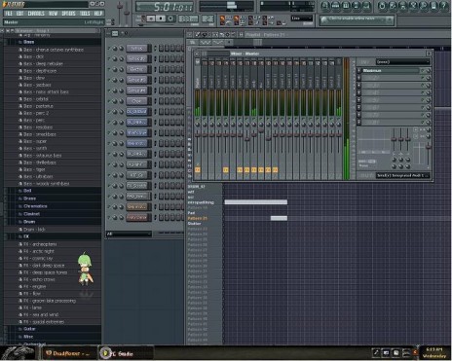Open mixer input '(none)' dropdown

click(x=403, y=61)
